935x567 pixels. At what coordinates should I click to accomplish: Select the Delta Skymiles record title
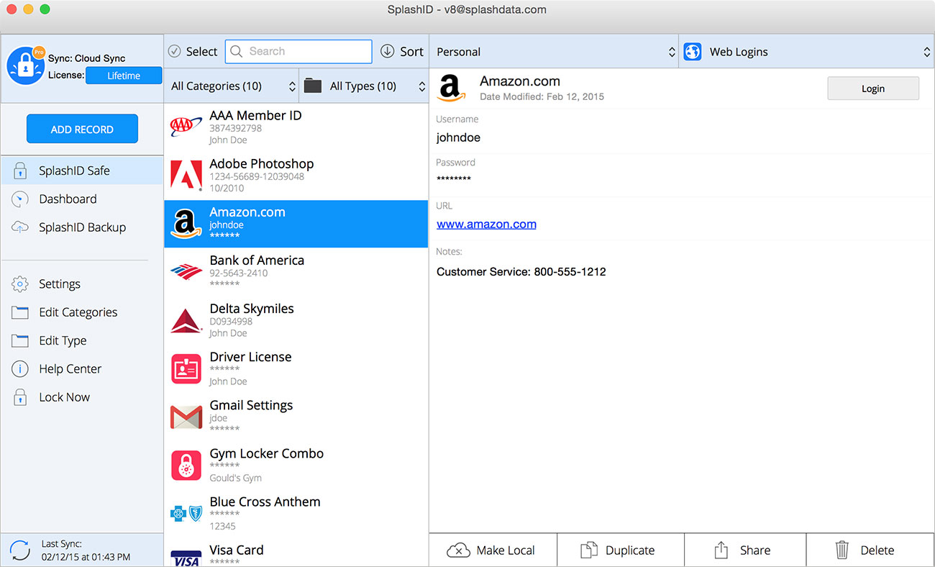[x=252, y=308]
